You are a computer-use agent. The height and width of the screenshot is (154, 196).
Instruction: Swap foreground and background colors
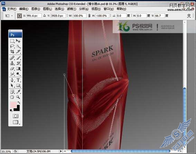[x=19, y=103]
